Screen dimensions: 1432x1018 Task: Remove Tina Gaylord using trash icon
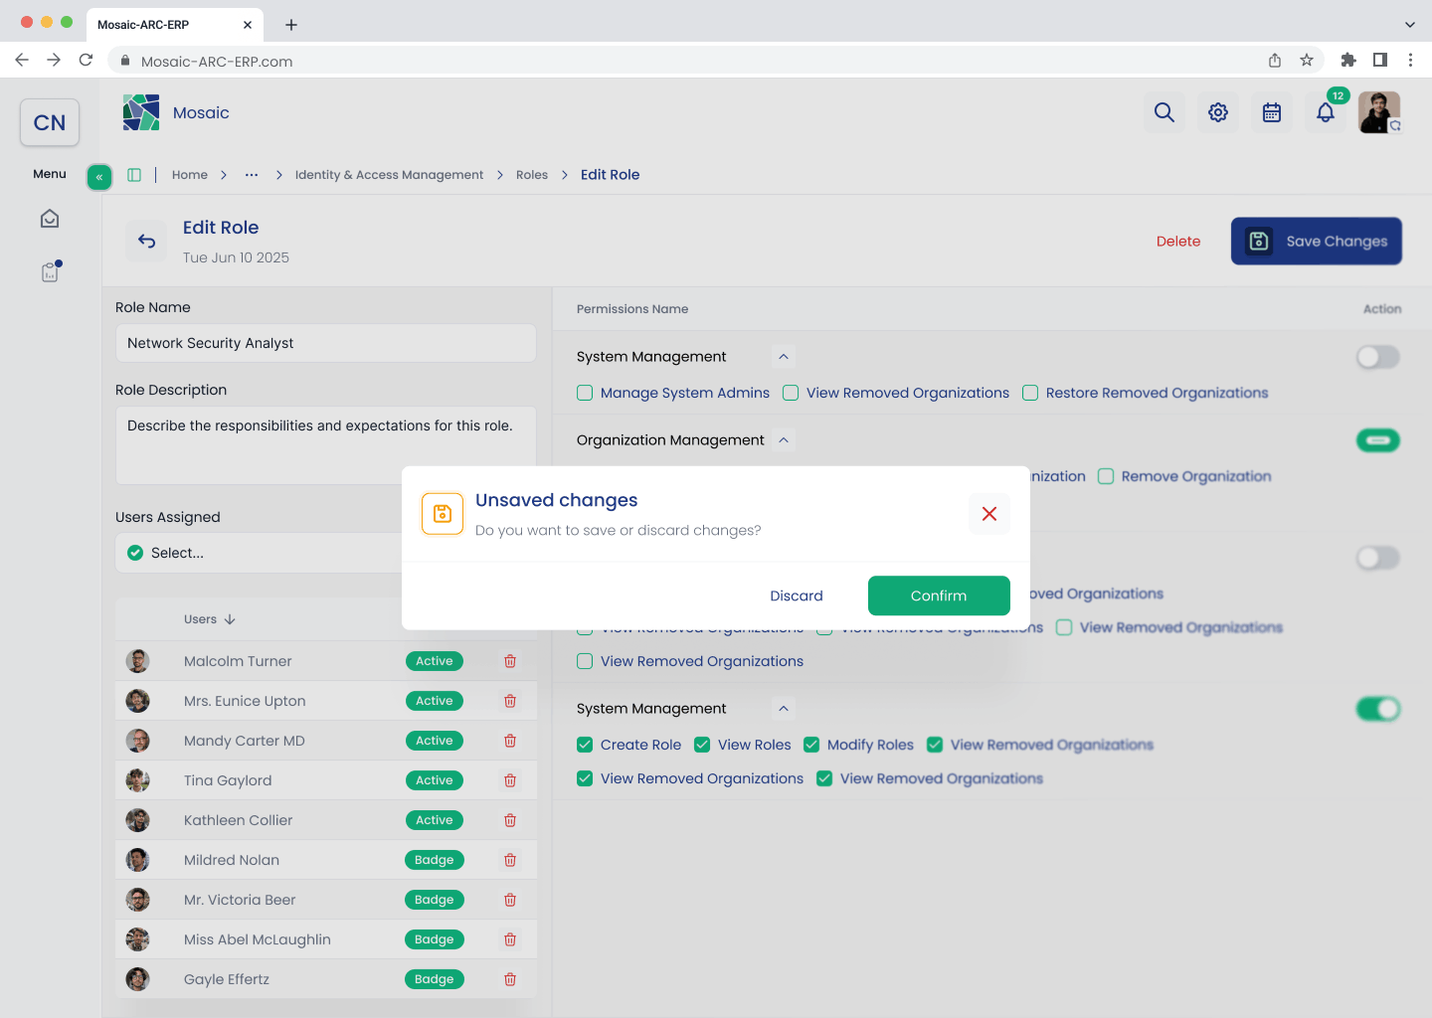point(510,780)
